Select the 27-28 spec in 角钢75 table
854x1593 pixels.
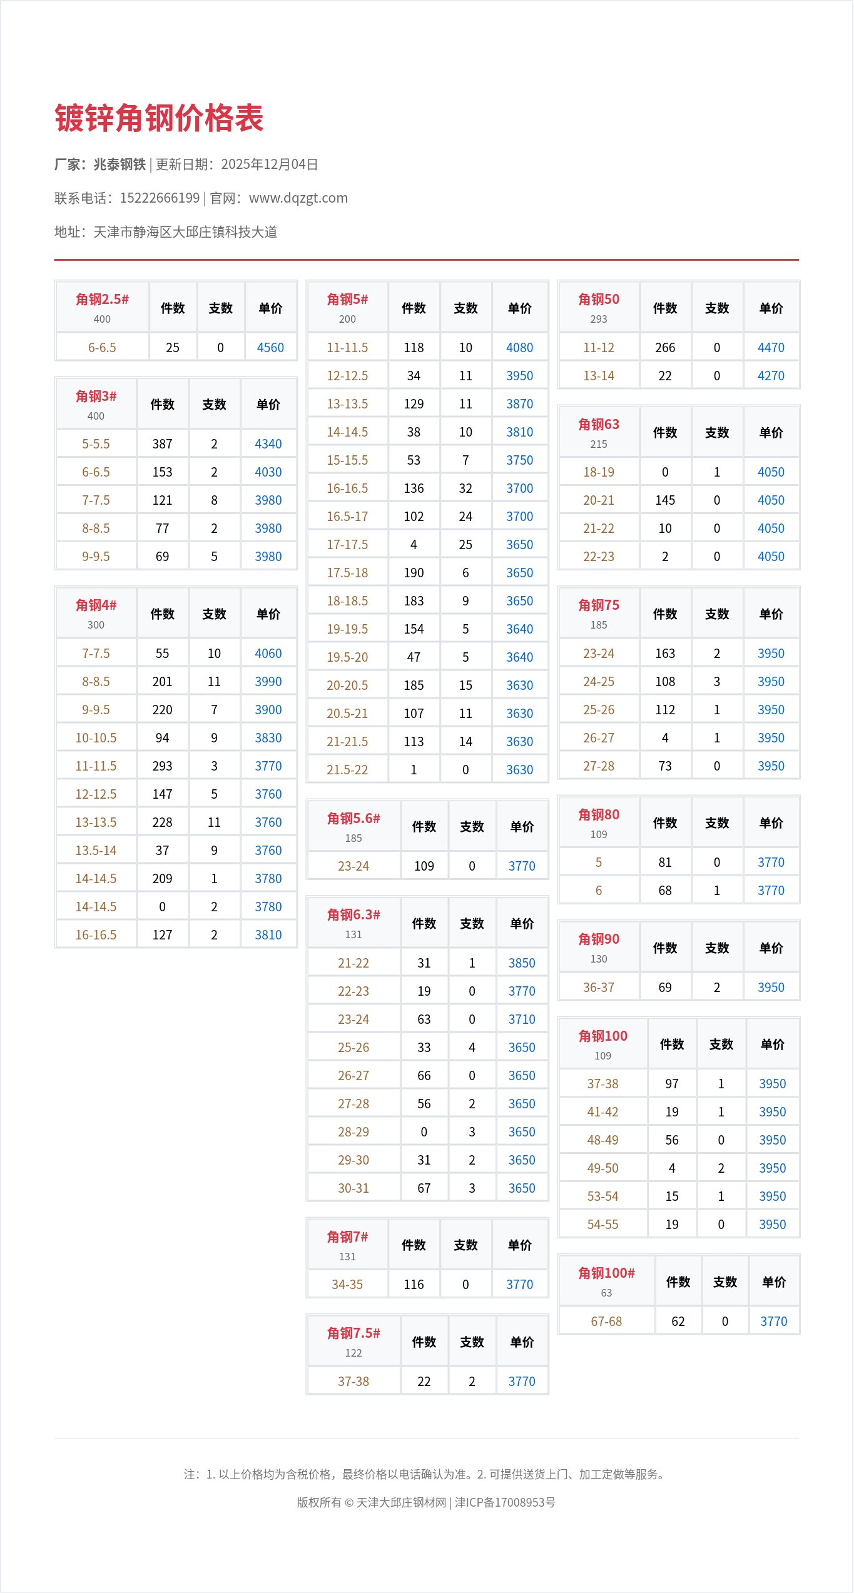point(598,766)
